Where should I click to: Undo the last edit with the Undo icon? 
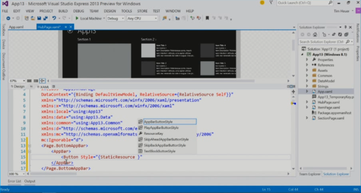coord(54,18)
